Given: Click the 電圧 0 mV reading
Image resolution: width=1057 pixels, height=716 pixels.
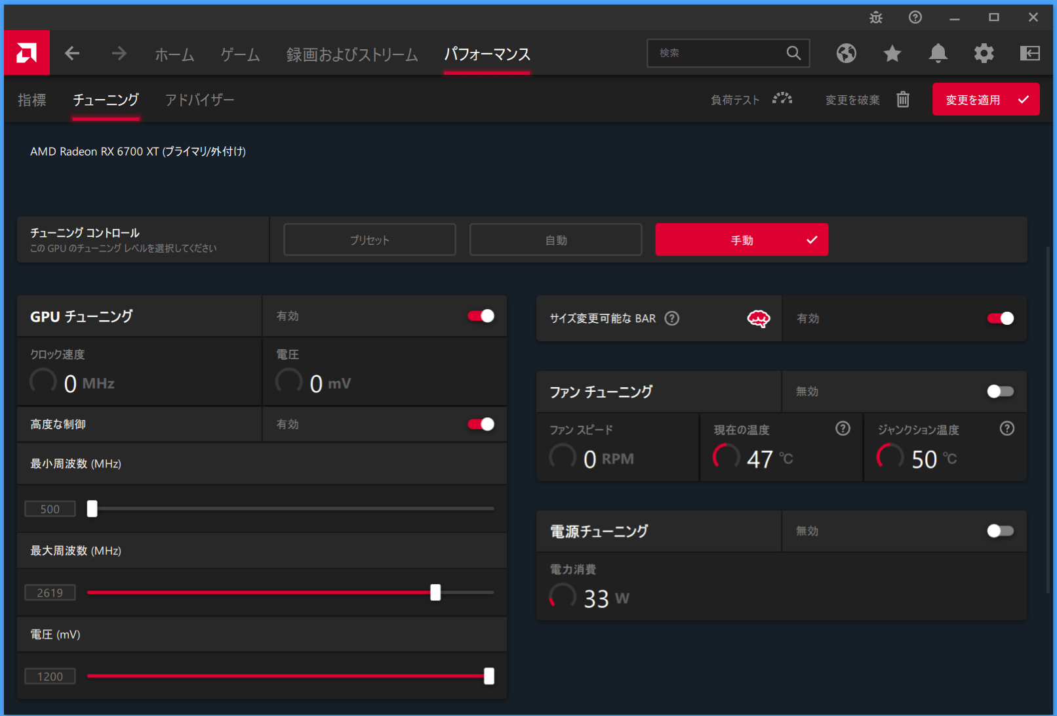Looking at the screenshot, I should [313, 383].
